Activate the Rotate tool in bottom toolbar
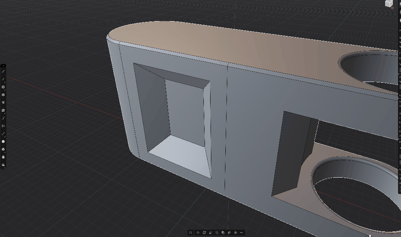401x237 pixels. 204,233
